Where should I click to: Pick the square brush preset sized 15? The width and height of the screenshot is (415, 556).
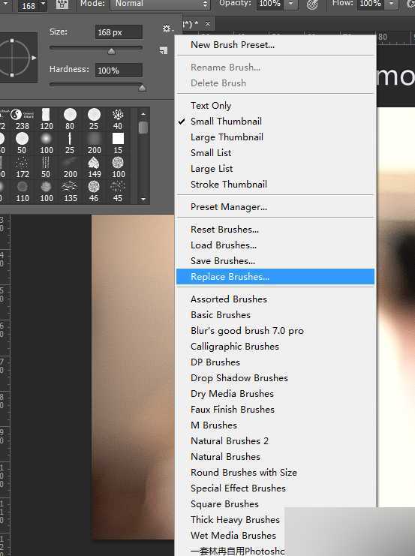point(118,143)
